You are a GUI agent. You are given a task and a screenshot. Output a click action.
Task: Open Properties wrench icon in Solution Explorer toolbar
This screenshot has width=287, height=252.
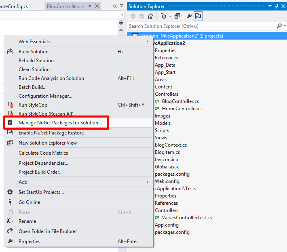pyautogui.click(x=189, y=16)
